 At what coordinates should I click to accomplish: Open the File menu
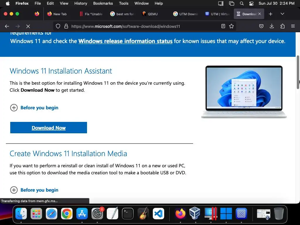38,3
